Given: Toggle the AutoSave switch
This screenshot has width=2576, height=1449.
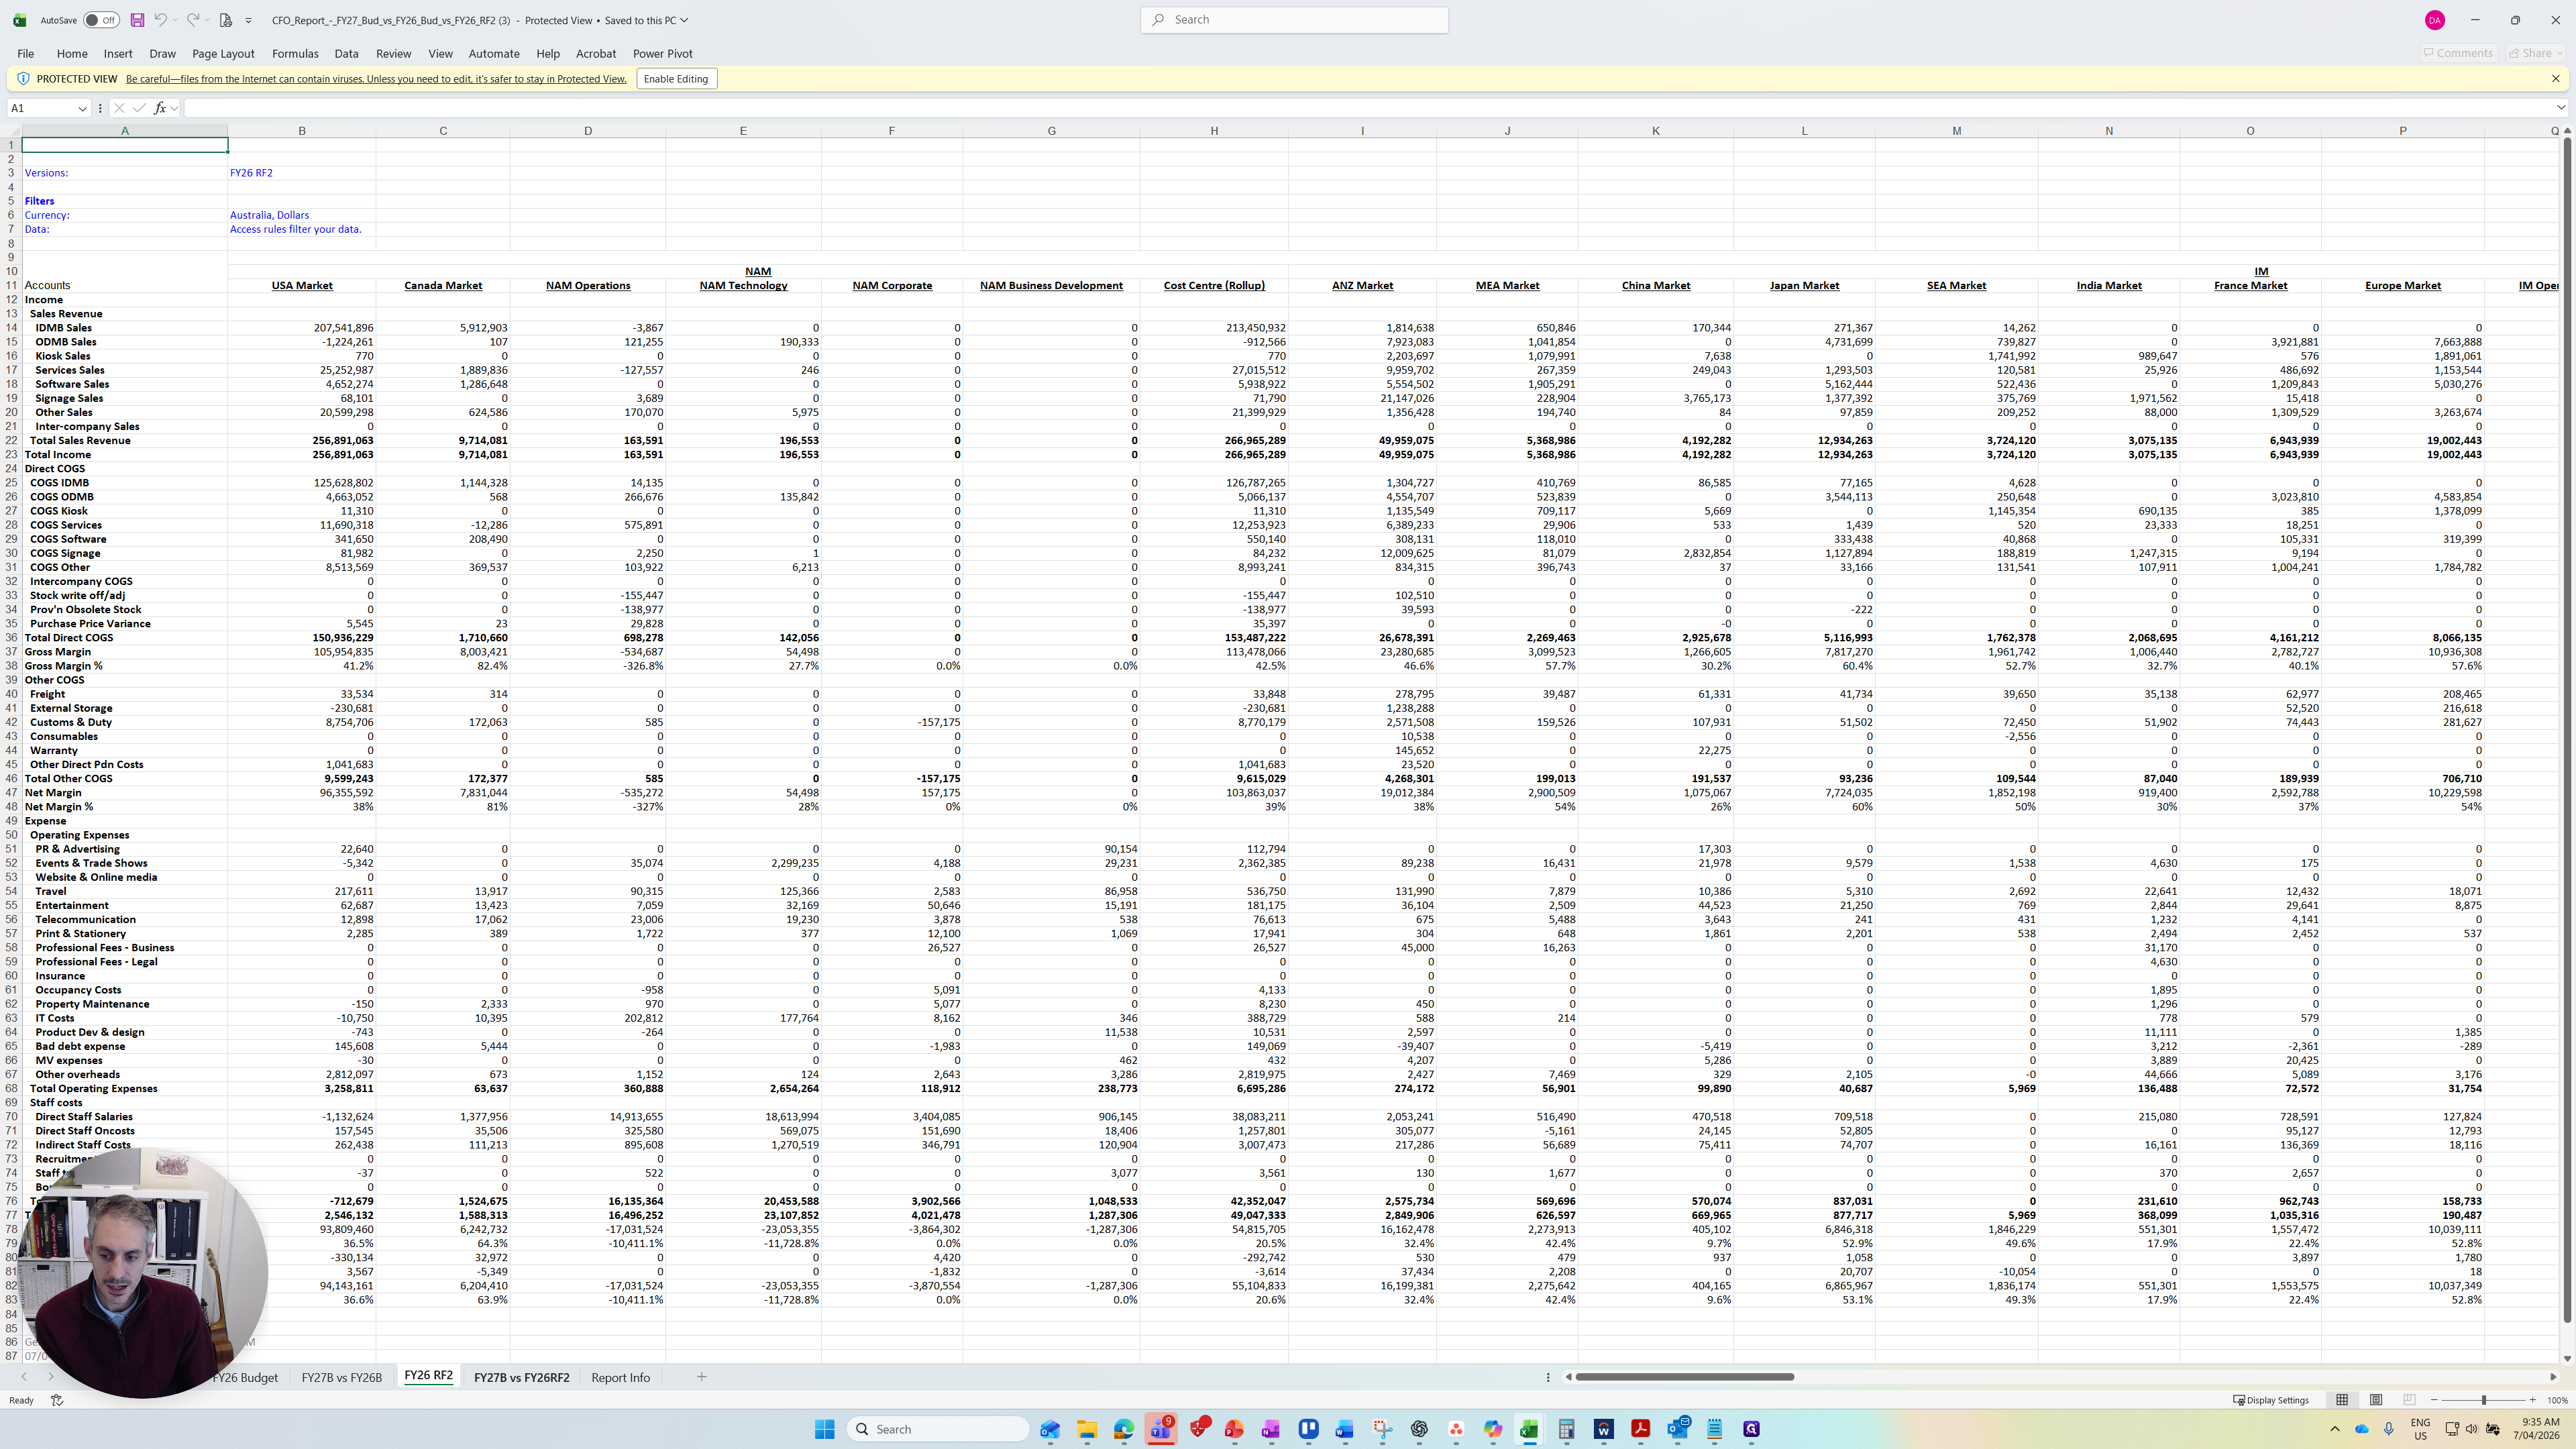Looking at the screenshot, I should (x=101, y=20).
